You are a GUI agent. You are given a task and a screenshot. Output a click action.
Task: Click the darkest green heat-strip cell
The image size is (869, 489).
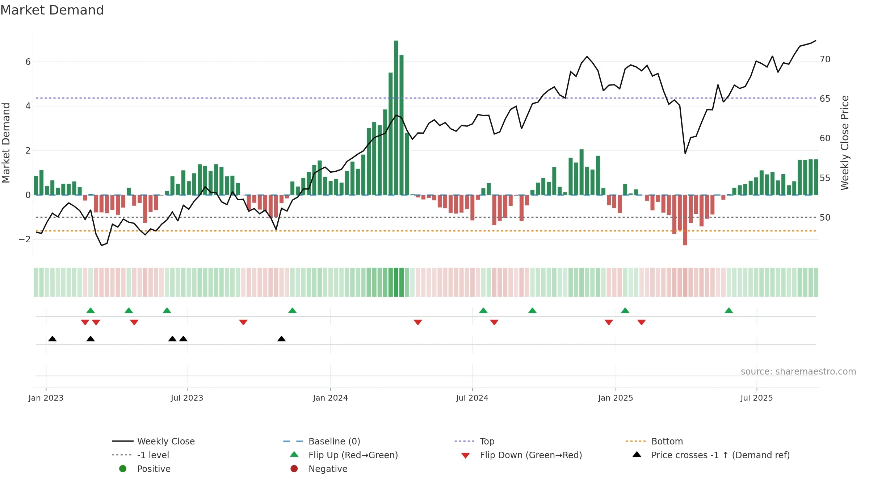tap(396, 282)
